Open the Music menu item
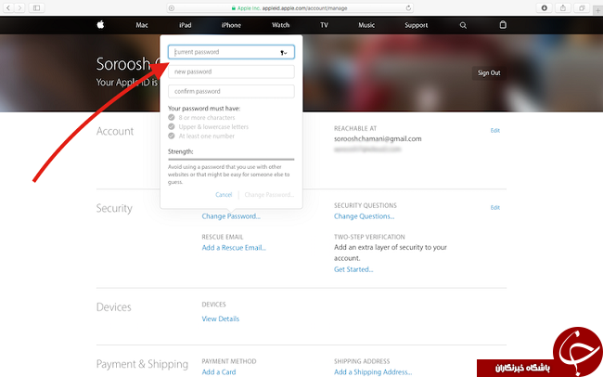Screen dimensions: 603x377 [x=366, y=25]
